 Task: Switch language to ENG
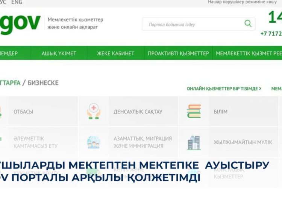pyautogui.click(x=17, y=2)
